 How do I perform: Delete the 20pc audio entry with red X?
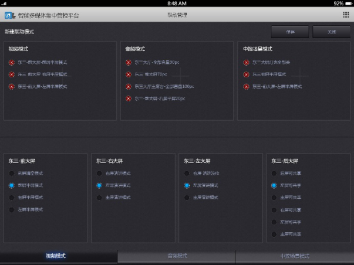pyautogui.click(x=128, y=98)
